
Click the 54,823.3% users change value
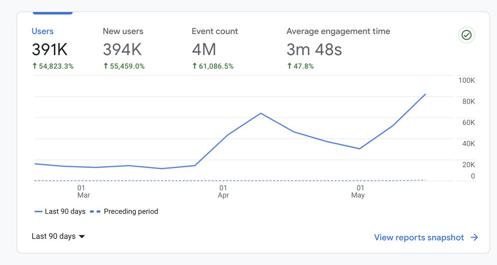point(53,66)
